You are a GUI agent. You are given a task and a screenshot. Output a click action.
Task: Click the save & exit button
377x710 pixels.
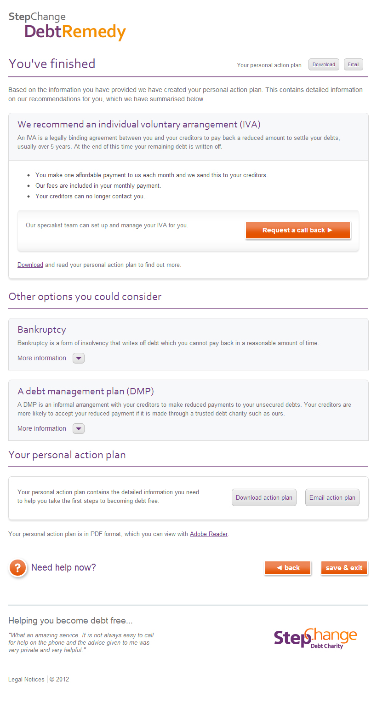(344, 568)
